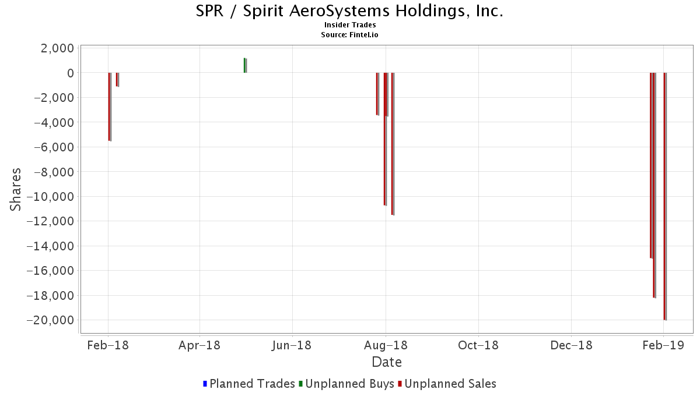Select the green unplanned buy bar
The height and width of the screenshot is (393, 700).
click(x=244, y=65)
